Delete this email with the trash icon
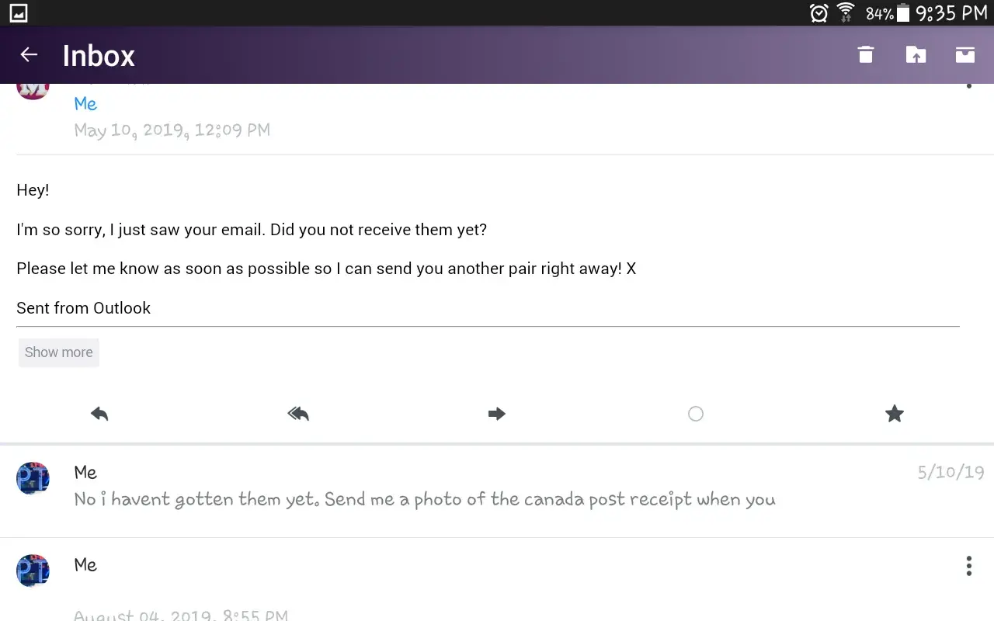Viewport: 994px width, 621px height. click(x=865, y=54)
